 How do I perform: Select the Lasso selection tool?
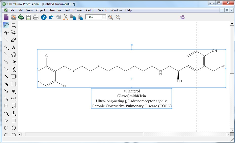pyautogui.click(x=6, y=25)
